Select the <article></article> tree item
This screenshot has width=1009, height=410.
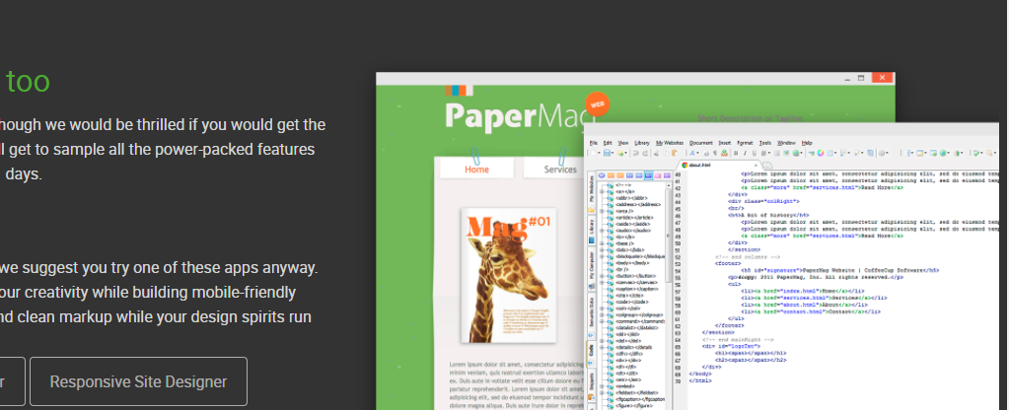tap(632, 217)
